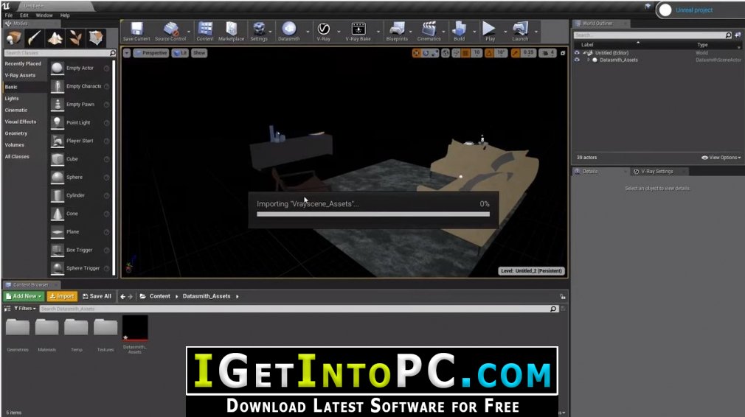Expand the Datasmith_Assets tree item
The height and width of the screenshot is (417, 745).
(x=588, y=60)
